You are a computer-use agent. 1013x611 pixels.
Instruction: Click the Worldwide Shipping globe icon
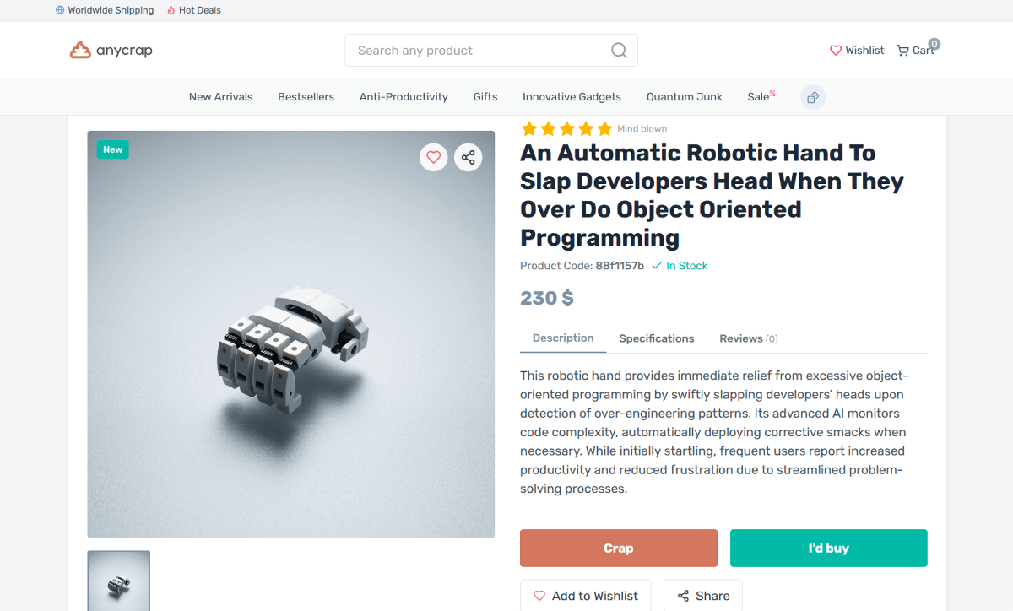pos(60,10)
